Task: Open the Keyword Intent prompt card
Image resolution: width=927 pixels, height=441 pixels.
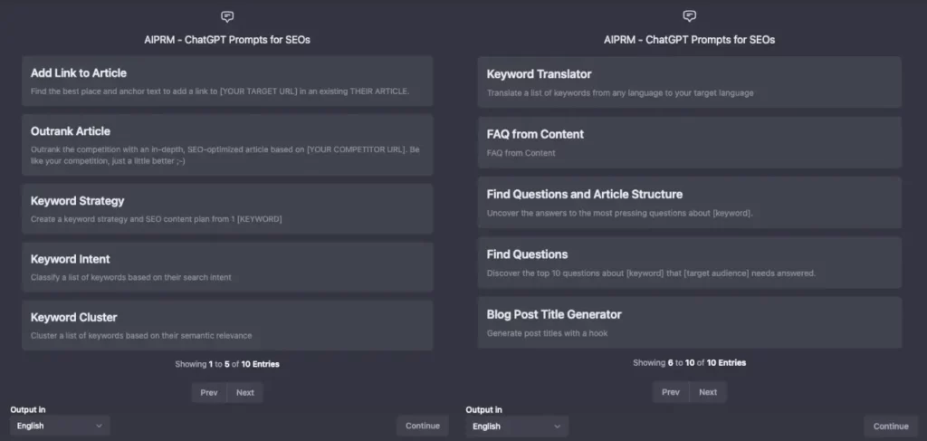Action: 227,267
